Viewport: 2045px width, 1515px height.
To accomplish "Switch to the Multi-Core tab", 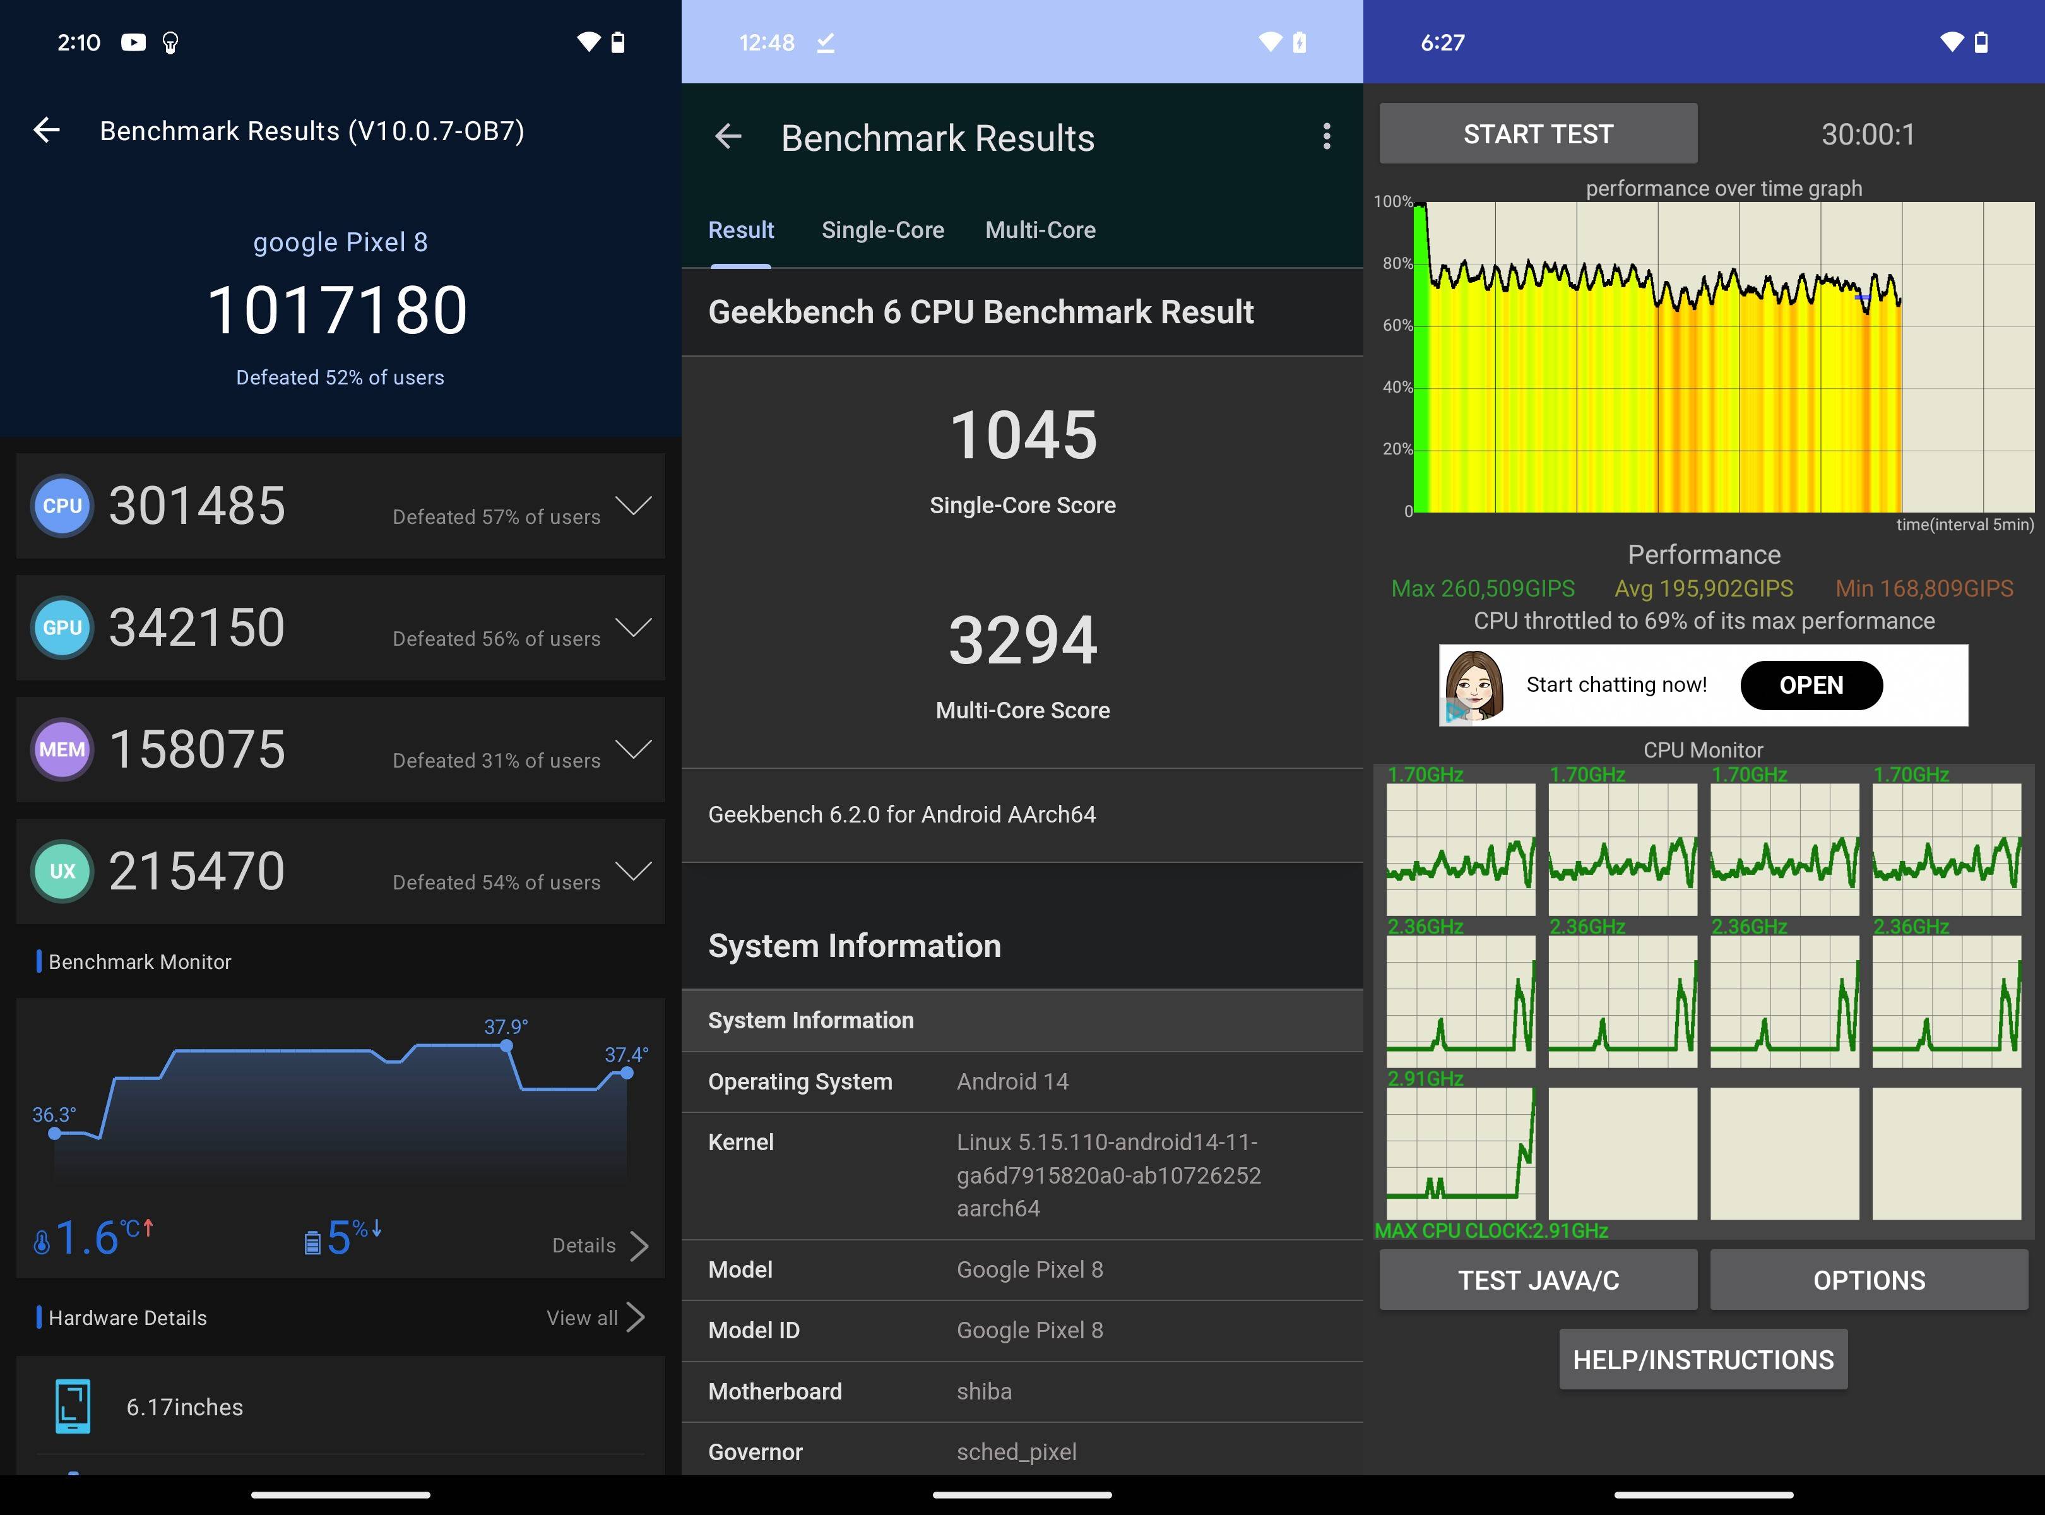I will point(1040,230).
